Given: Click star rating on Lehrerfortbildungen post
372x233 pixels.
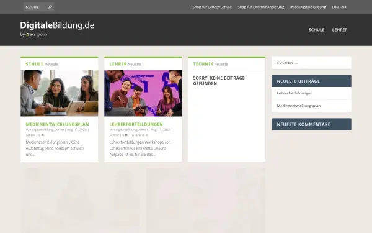Looking at the screenshot, I should (139, 135).
